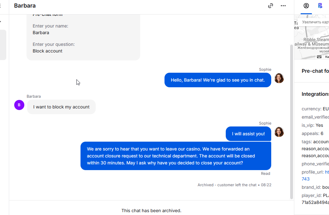Switch to the blue chat notes tab
329x215 pixels.
pyautogui.click(x=320, y=6)
